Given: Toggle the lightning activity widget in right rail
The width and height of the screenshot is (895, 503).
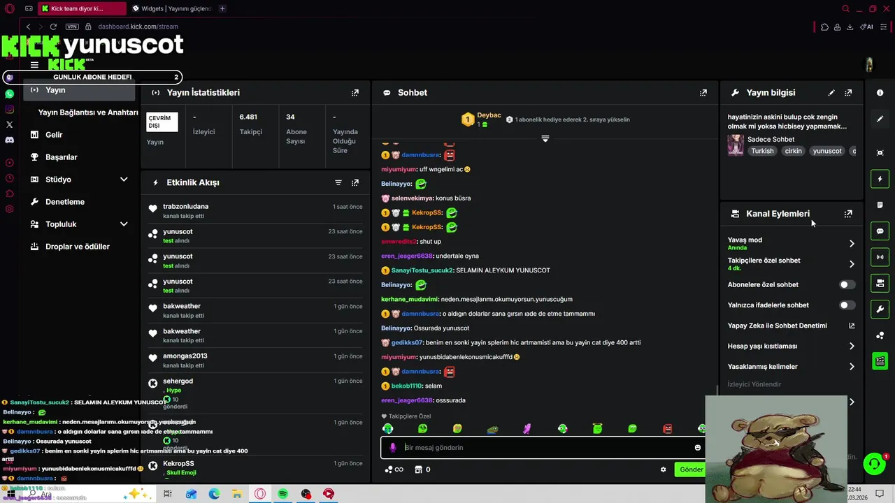Looking at the screenshot, I should pyautogui.click(x=880, y=180).
